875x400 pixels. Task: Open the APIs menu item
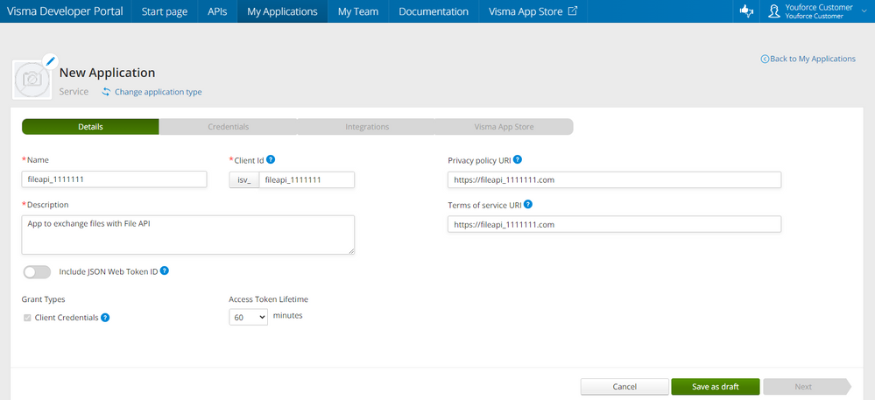[217, 11]
